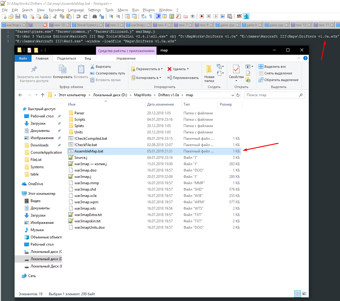Screen dimensions: 340x301
Task: Click Run Macro Multiple Times icon
Action: 223,16
